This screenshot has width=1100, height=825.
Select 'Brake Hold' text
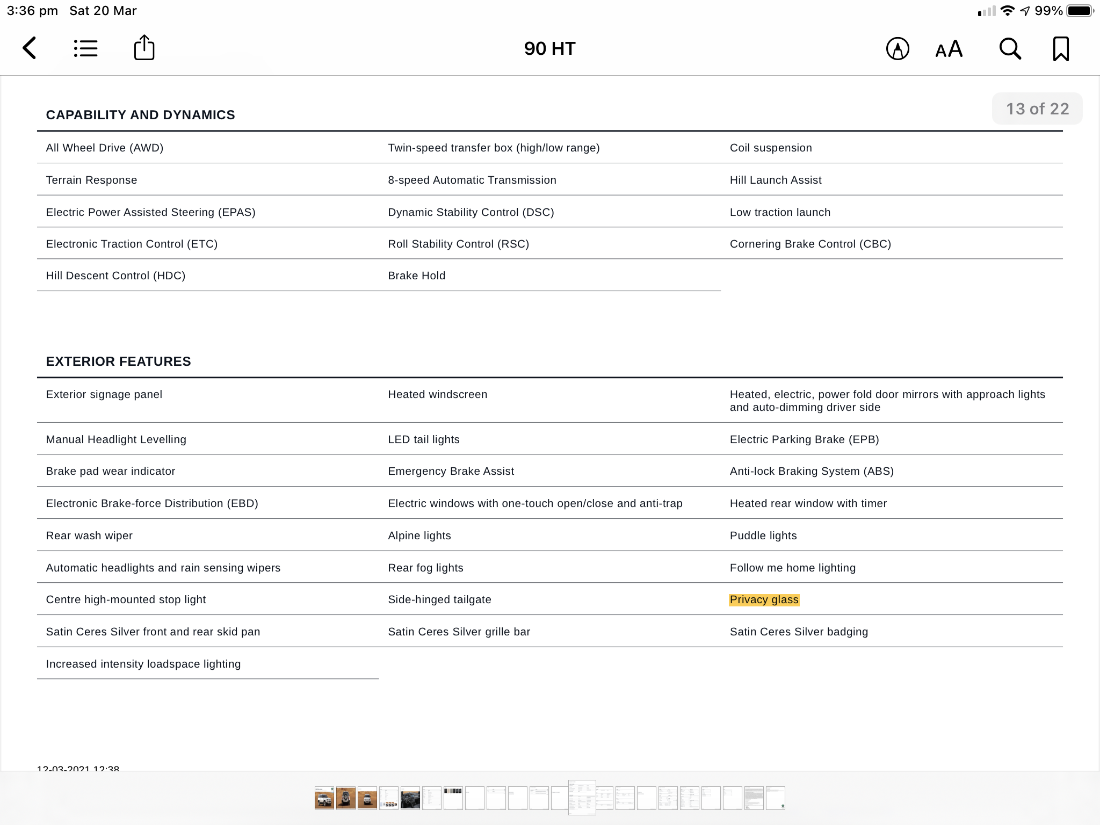point(417,276)
